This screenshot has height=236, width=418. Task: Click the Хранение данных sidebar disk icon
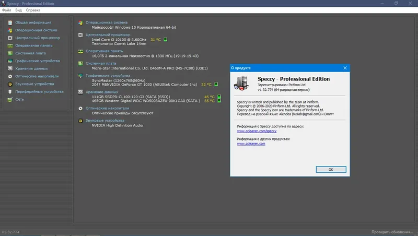10,68
